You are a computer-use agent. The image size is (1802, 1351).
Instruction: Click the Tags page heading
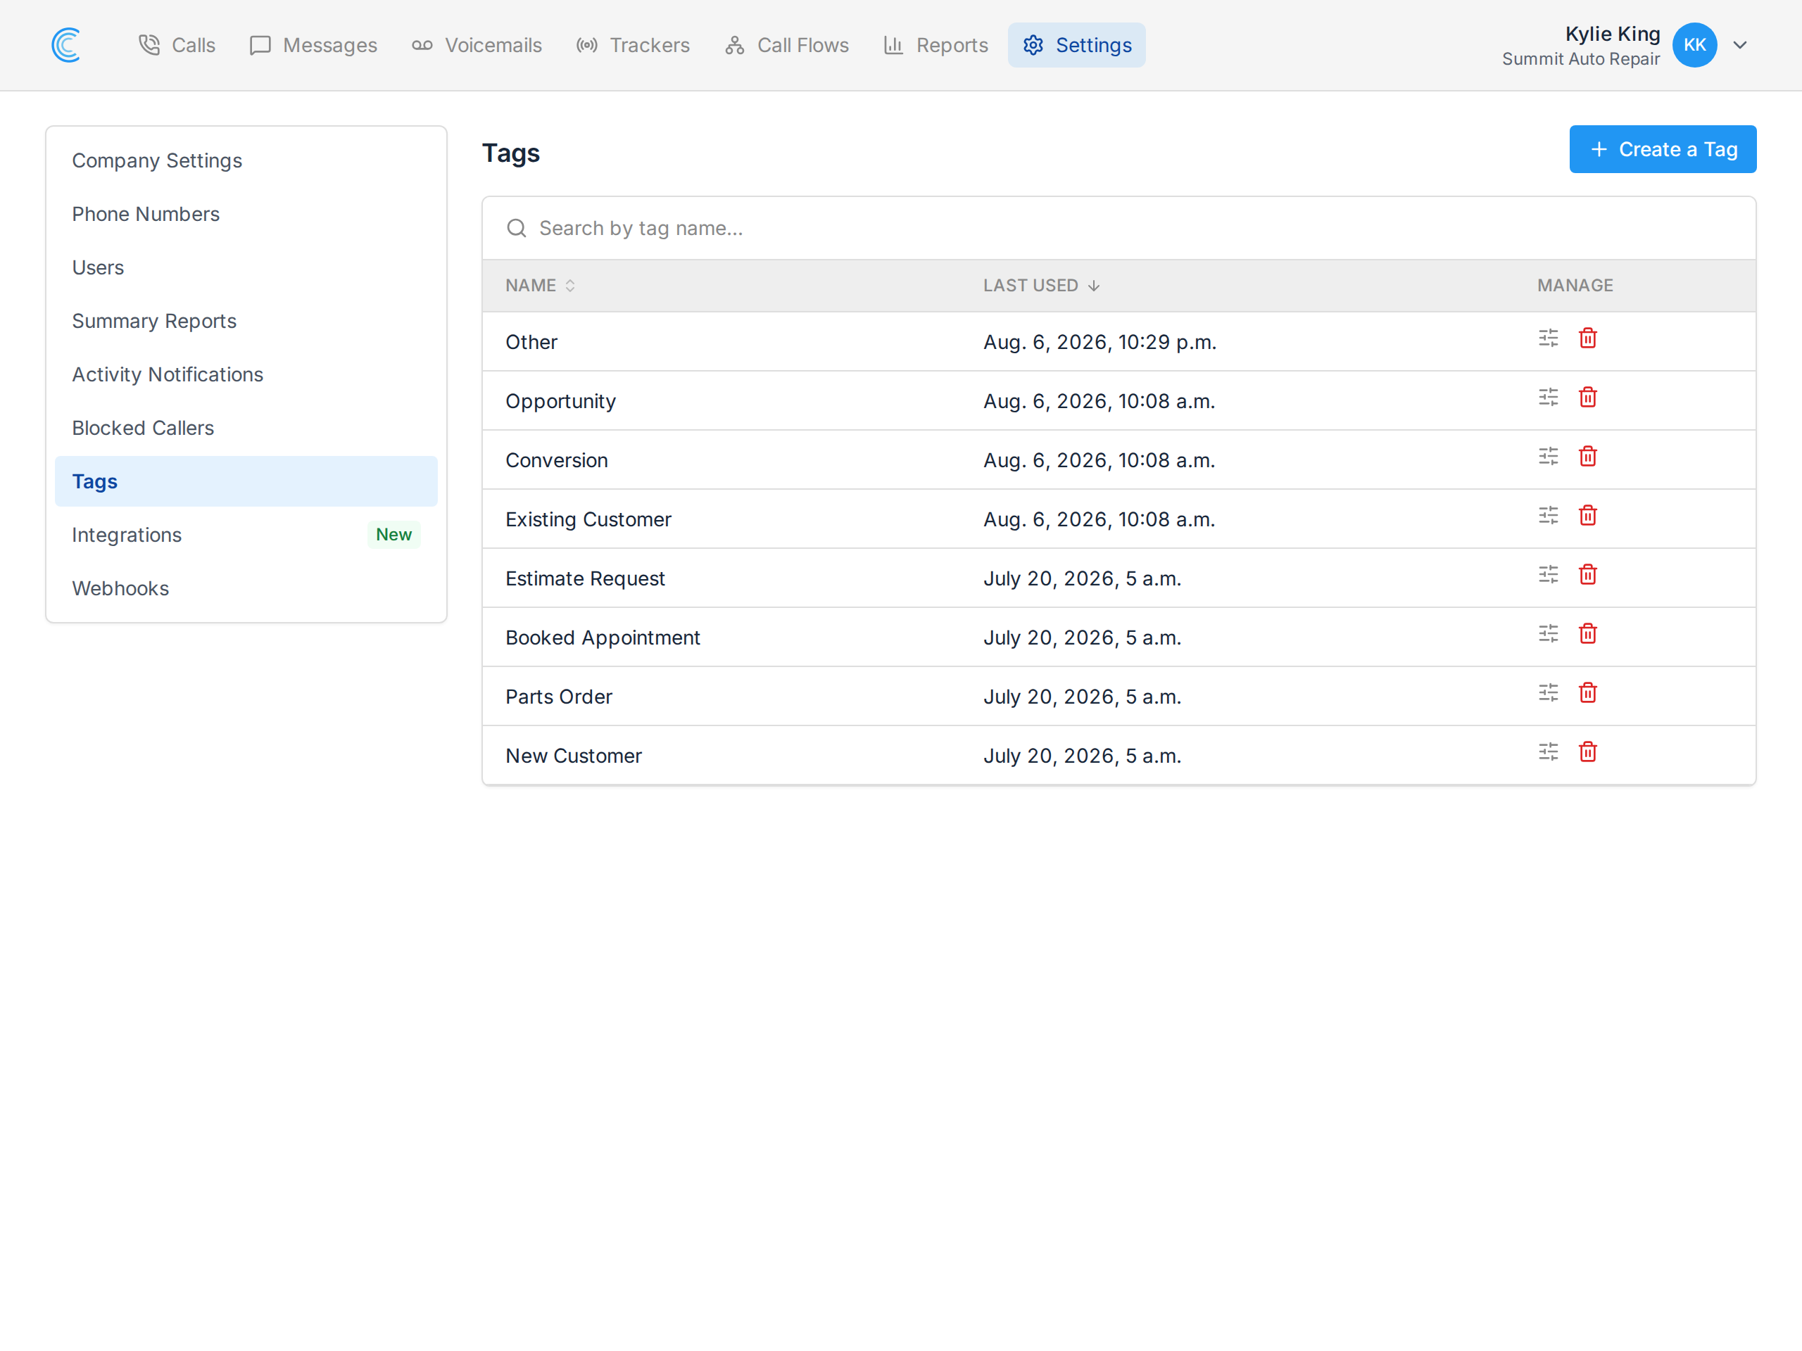[511, 153]
